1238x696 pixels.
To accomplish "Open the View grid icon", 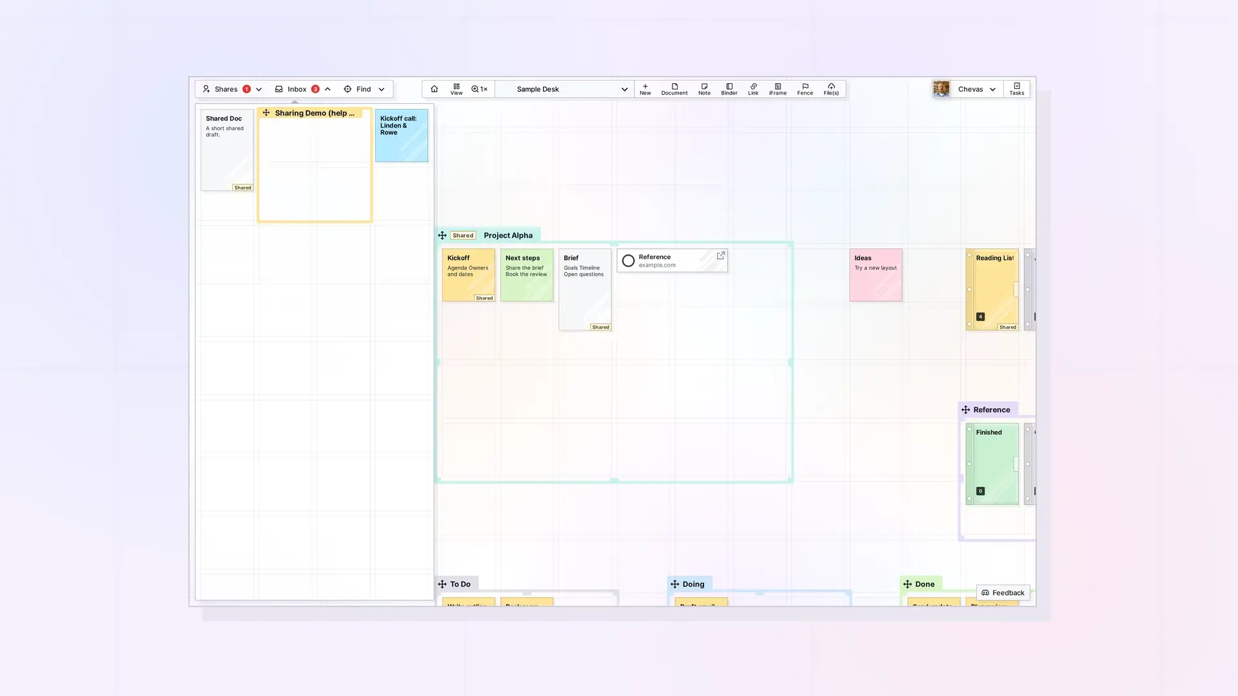I will (x=457, y=89).
